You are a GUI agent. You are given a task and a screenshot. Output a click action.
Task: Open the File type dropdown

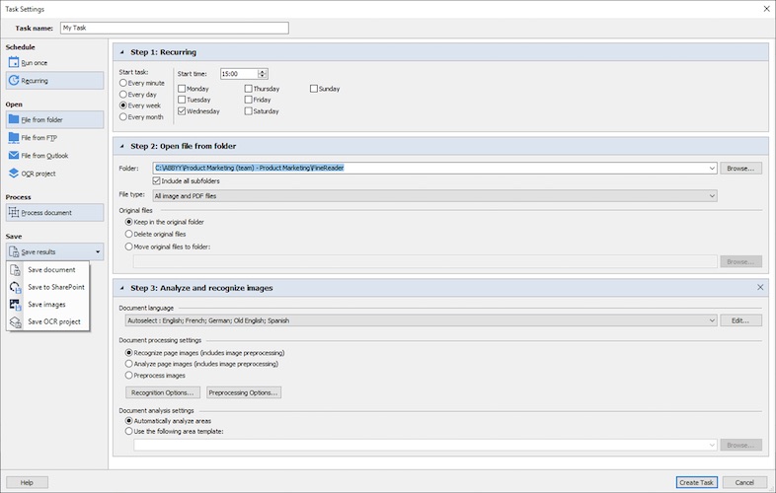[712, 196]
